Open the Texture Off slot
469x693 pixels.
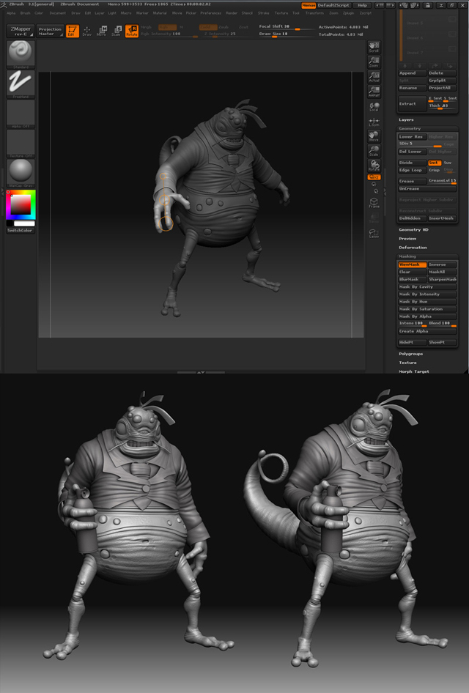[x=21, y=143]
